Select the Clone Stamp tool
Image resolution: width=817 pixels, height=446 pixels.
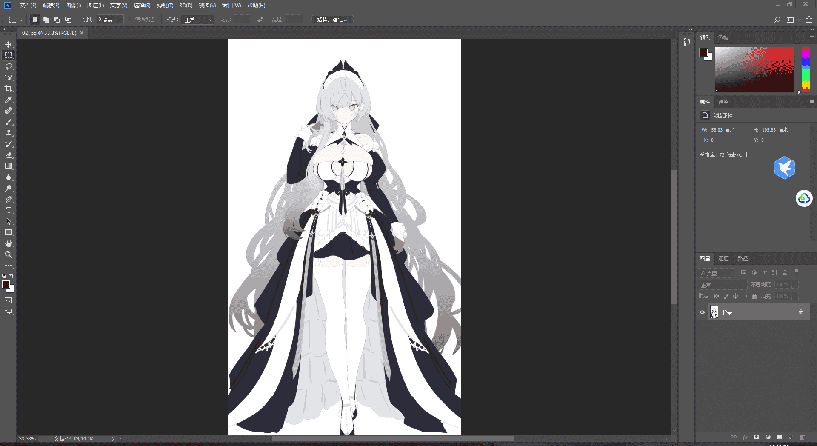point(9,133)
